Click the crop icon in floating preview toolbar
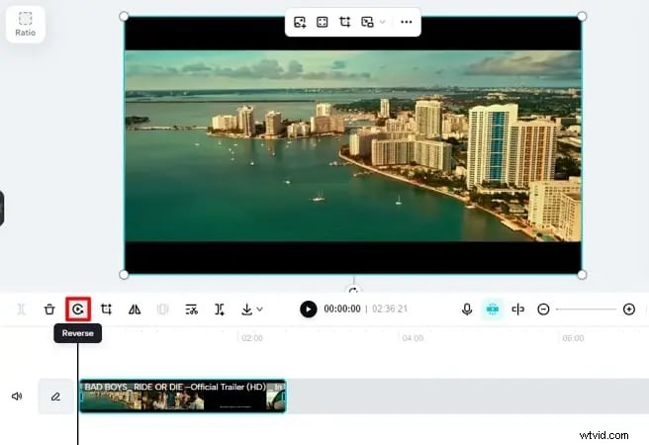 coord(344,22)
